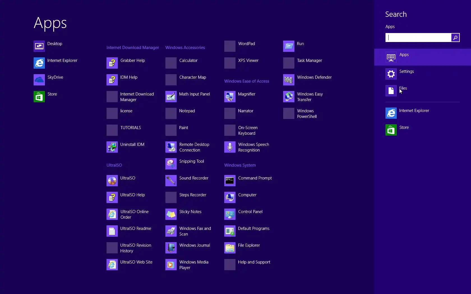Choose Store in the Search pane

click(422, 130)
